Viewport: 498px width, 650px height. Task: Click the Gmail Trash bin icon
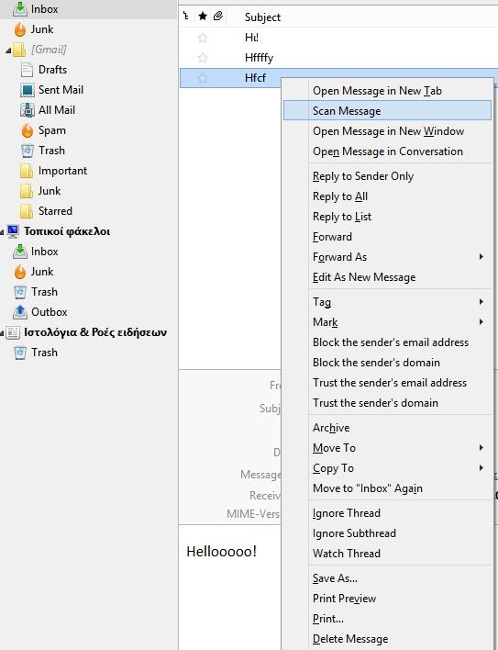click(x=28, y=151)
